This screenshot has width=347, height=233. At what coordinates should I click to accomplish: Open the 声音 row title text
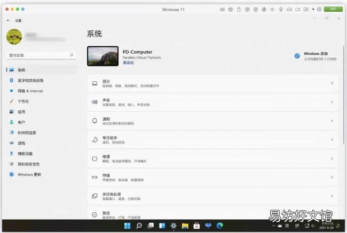(x=106, y=100)
